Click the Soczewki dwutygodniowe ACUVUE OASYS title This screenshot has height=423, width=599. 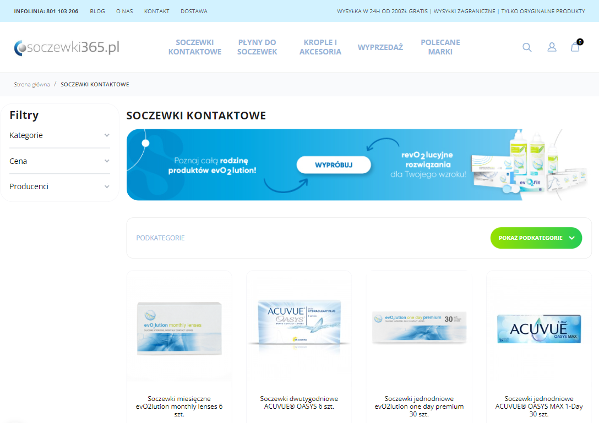(x=299, y=403)
